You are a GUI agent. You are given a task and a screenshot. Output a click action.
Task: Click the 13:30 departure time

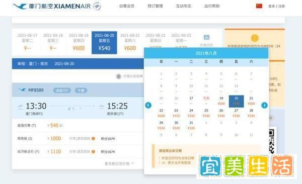pos(36,106)
